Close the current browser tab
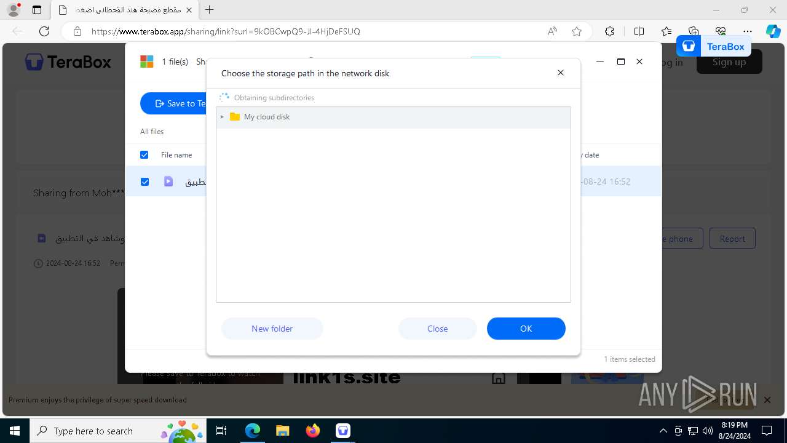Screen dimensions: 787x443 189,10
